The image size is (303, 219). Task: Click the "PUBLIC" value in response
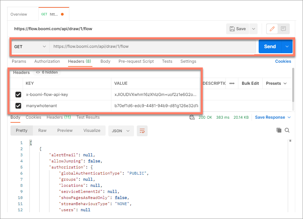137,173
